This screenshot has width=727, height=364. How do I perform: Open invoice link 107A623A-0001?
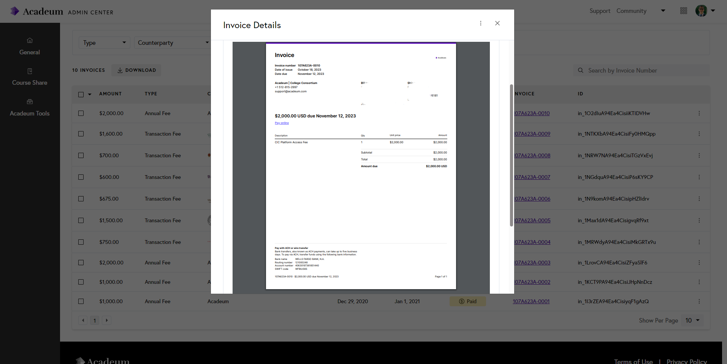pos(531,301)
